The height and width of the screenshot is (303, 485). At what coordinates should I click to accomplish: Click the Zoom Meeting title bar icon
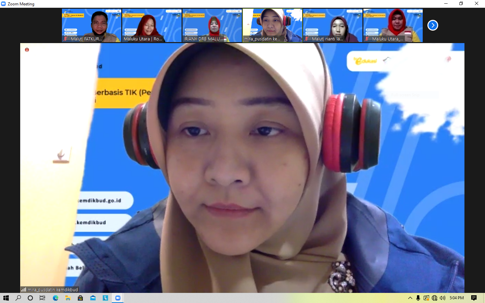coord(3,4)
